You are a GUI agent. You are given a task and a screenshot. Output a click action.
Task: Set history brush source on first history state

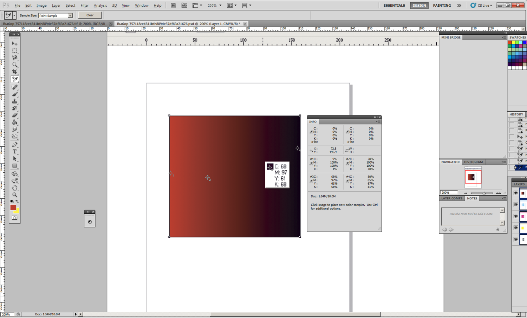click(512, 119)
